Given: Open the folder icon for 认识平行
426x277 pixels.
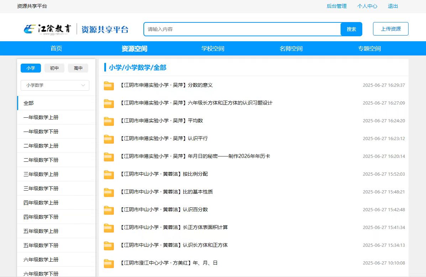Looking at the screenshot, I should 109,139.
